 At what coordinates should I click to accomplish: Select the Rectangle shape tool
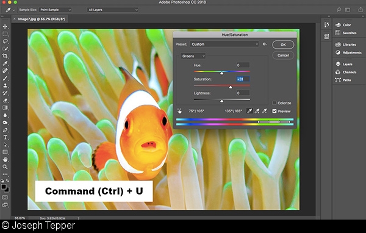(5, 152)
